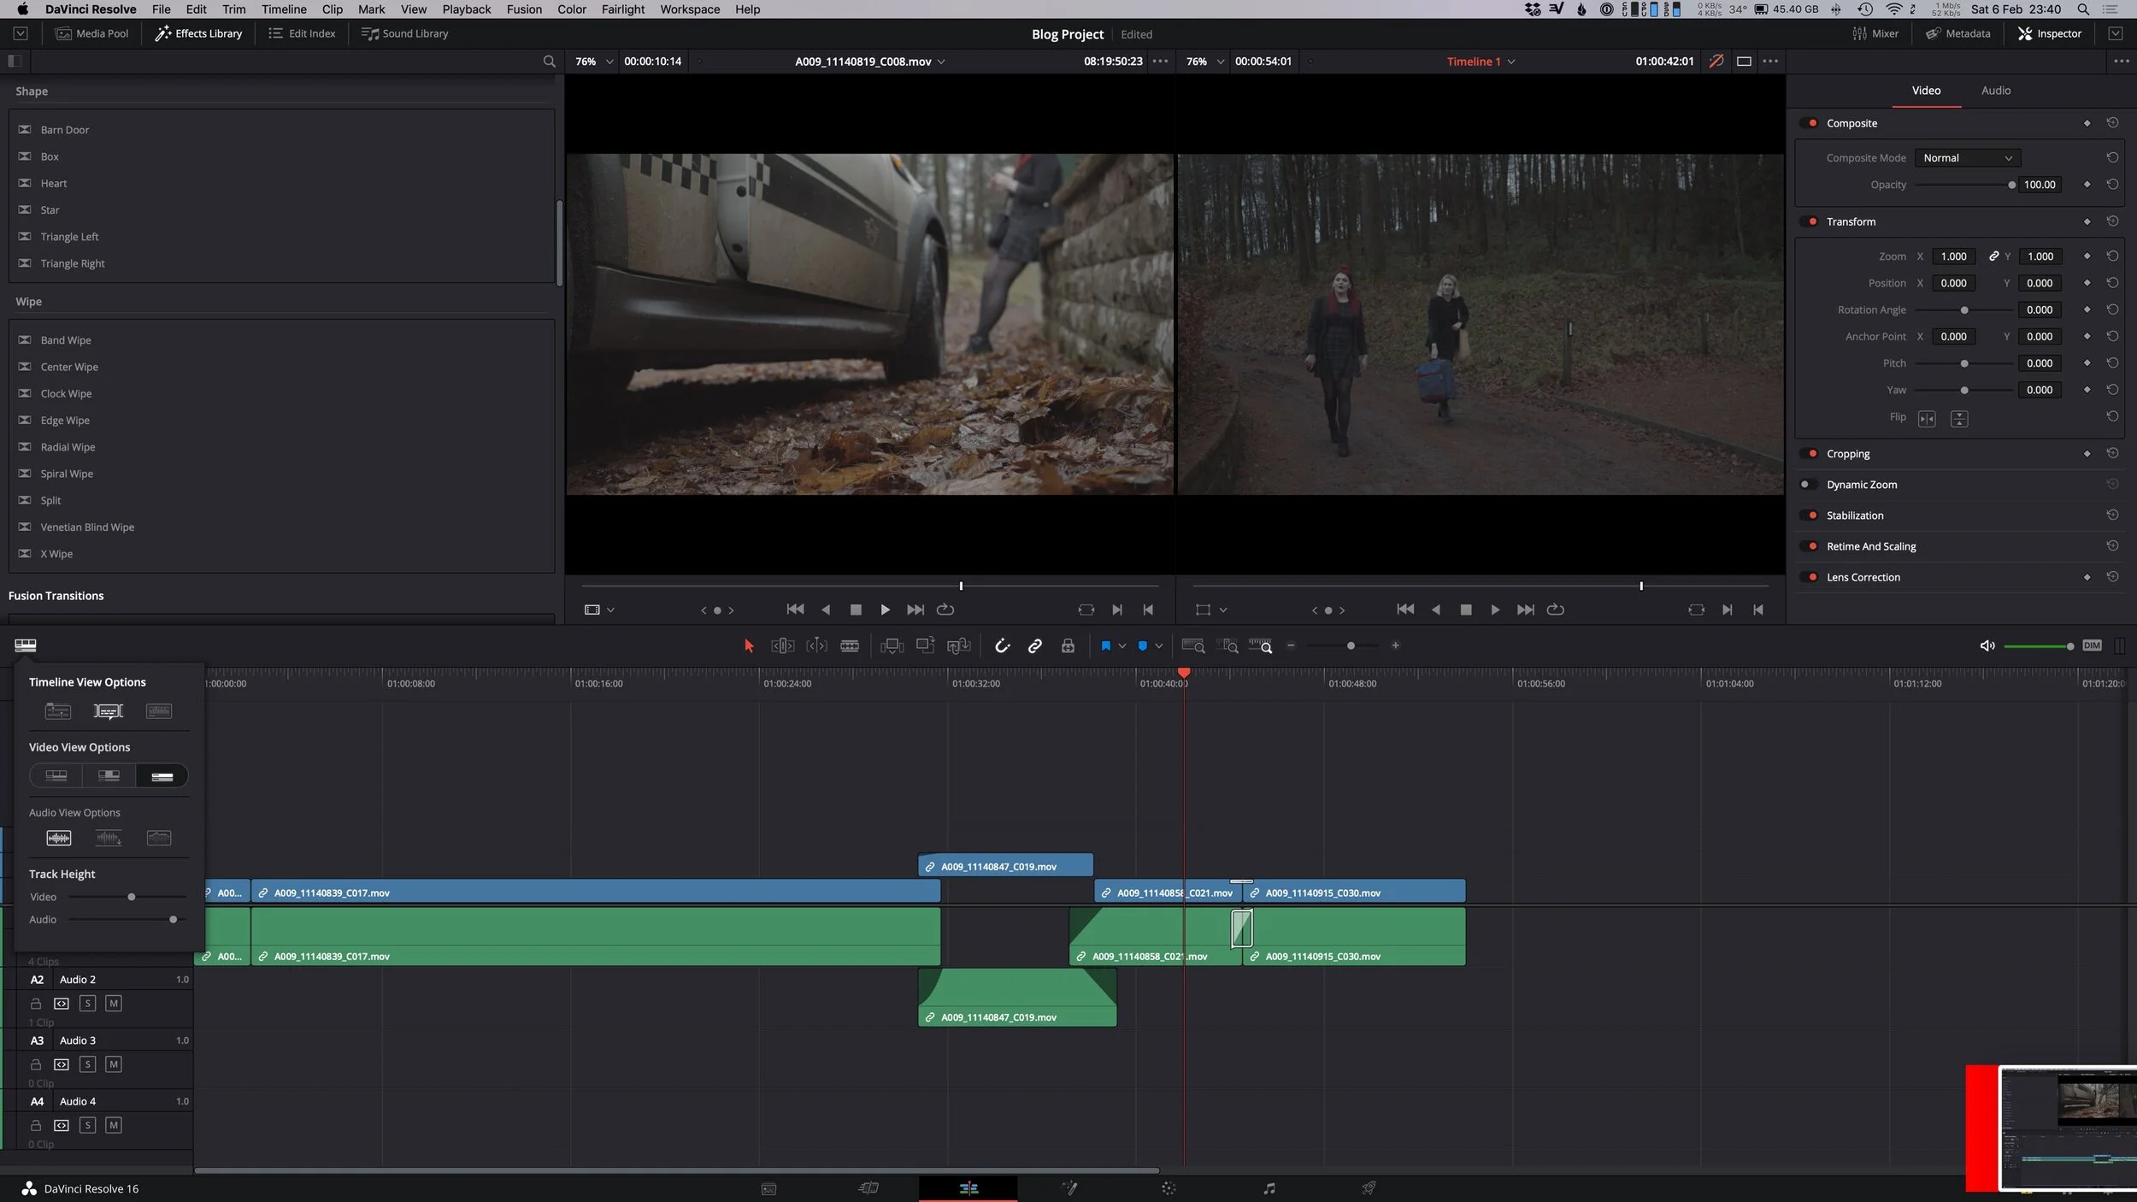The image size is (2137, 1202).
Task: Open the Fairlight page
Action: pyautogui.click(x=1270, y=1187)
